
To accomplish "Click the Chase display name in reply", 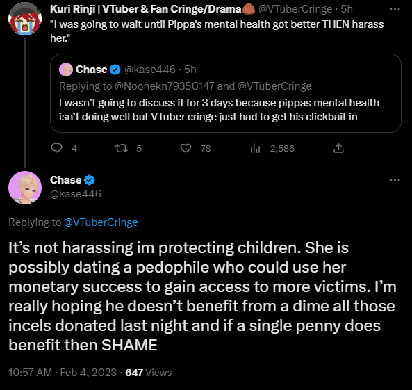I will point(66,180).
